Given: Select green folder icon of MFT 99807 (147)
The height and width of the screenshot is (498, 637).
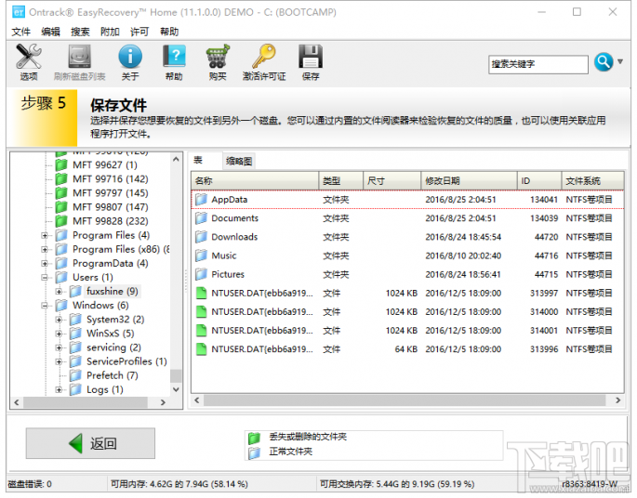Looking at the screenshot, I should pyautogui.click(x=61, y=207).
